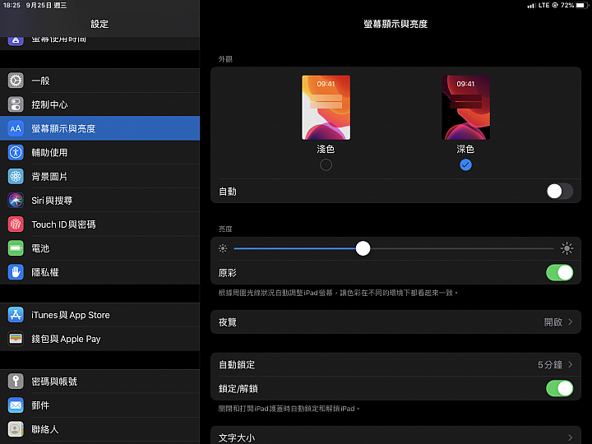Click the brightness slider knob
The width and height of the screenshot is (592, 444).
(x=363, y=248)
